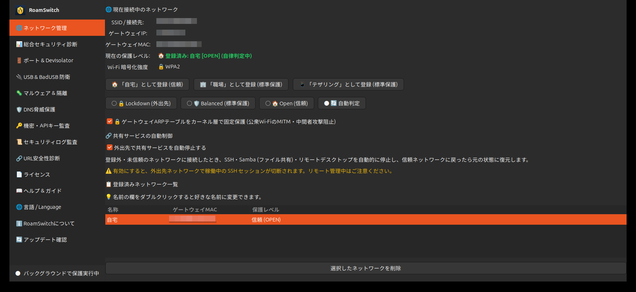Click the chart icon beside 総合セキュリティ診断
This screenshot has width=636, height=292.
19,44
